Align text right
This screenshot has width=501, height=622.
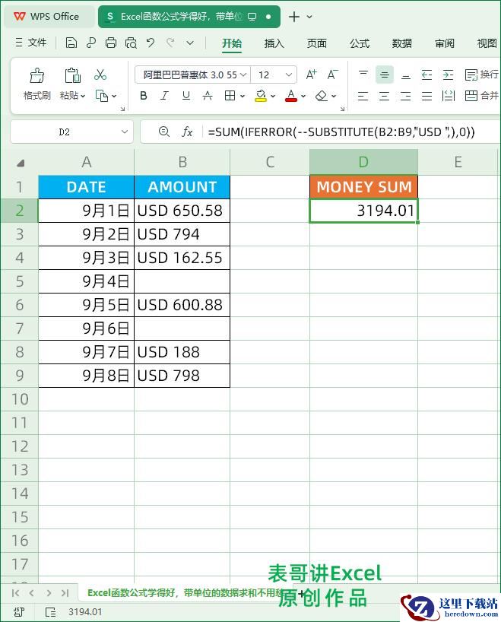point(405,96)
